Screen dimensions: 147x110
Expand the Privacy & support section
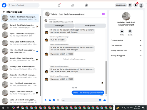pyautogui.click(x=126, y=56)
